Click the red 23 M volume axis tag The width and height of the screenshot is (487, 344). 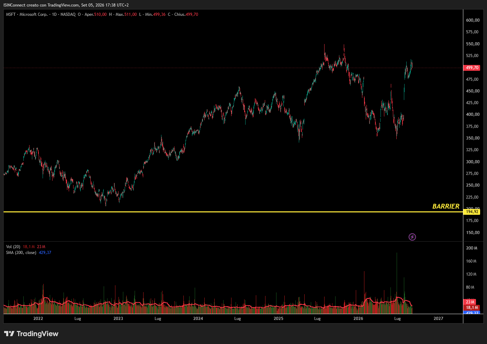click(x=470, y=302)
